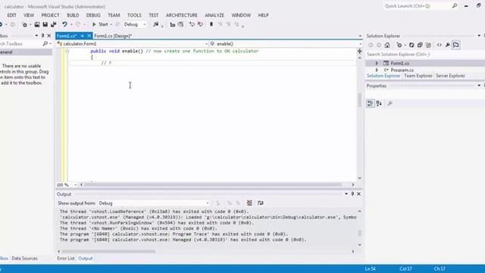Switch to the Error List tab
The height and width of the screenshot is (273, 485).
coord(66,258)
